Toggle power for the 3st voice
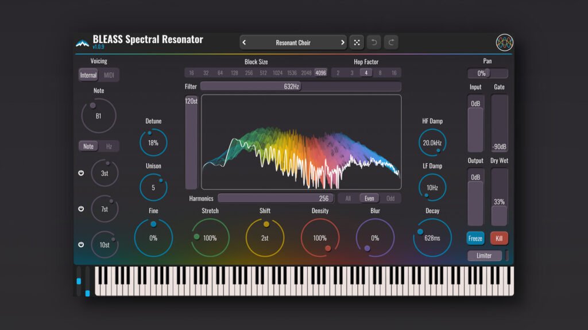 81,173
